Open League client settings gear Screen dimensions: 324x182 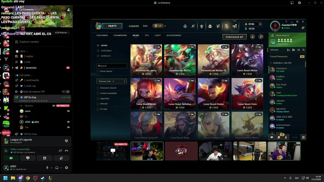click(x=297, y=22)
